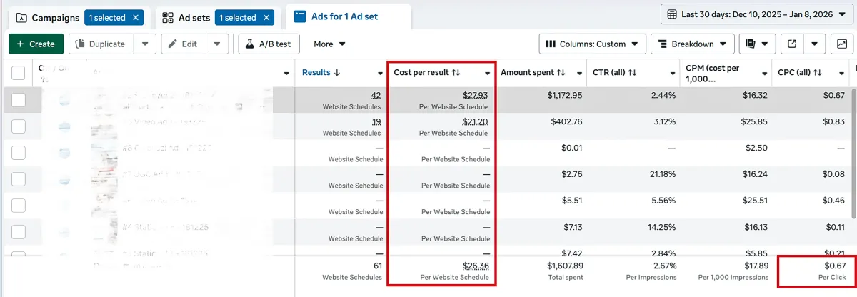Screen dimensions: 857x297
Task: Click the Edit pencil button
Action: pyautogui.click(x=182, y=44)
